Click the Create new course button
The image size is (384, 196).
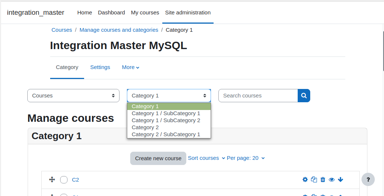point(158,158)
